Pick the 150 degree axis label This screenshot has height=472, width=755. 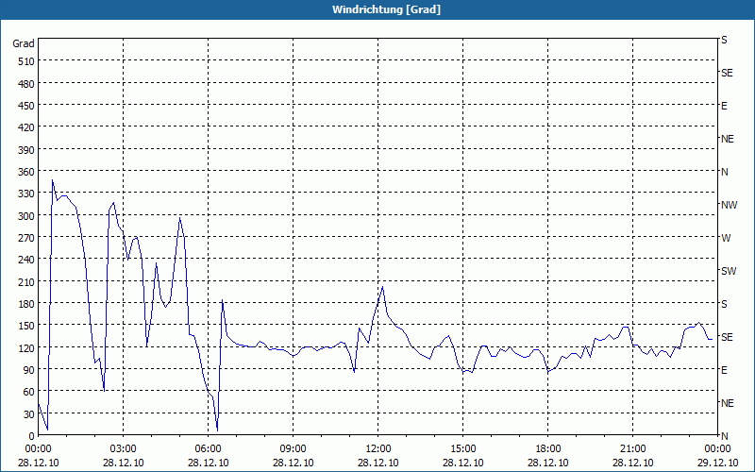click(26, 326)
